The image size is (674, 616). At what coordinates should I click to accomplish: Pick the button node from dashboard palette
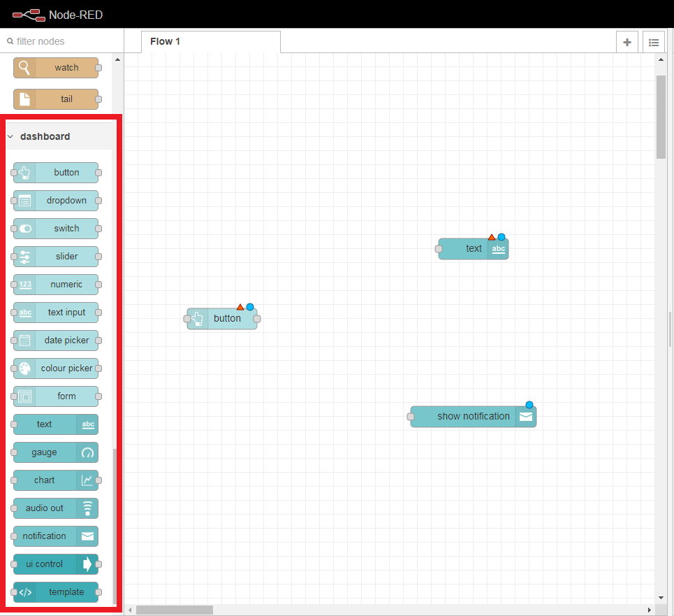coord(56,173)
